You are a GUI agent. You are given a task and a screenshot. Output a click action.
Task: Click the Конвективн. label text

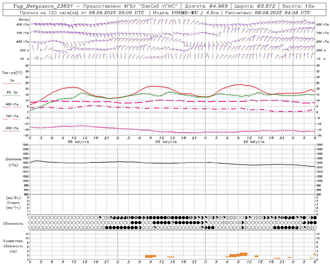[13, 241]
